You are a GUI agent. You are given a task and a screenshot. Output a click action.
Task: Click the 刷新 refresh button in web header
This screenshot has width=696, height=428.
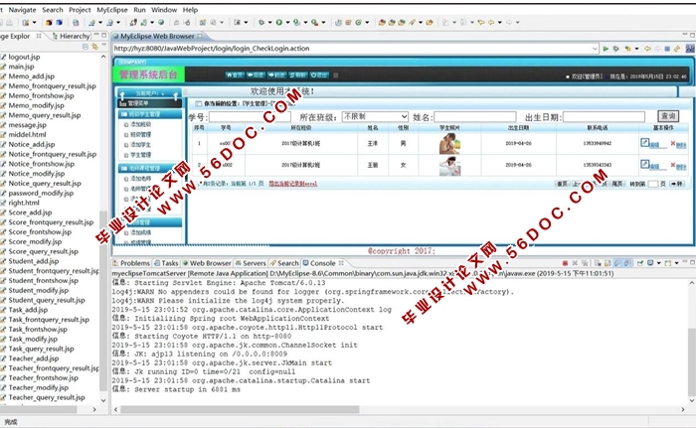[x=297, y=74]
